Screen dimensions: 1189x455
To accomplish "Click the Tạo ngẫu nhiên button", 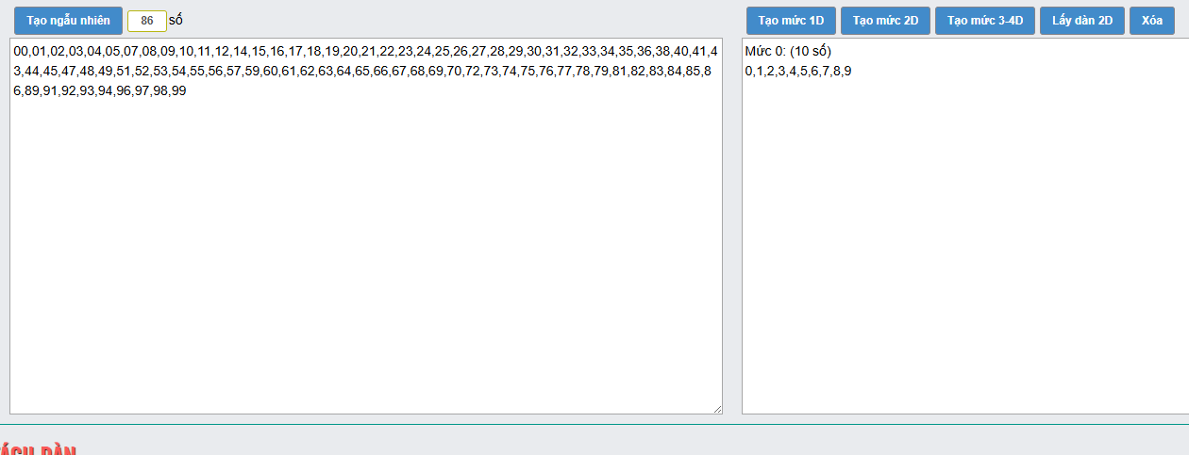I will point(68,21).
